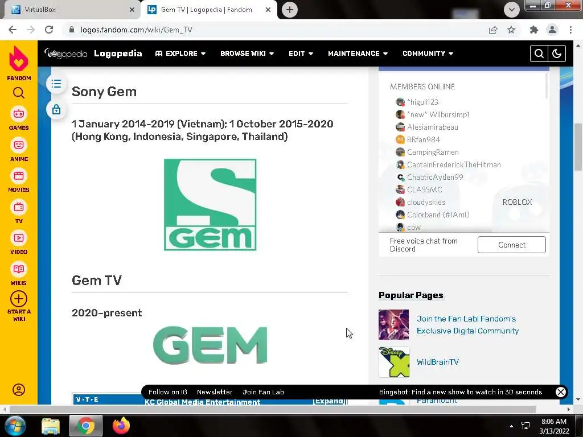Viewport: 583px width, 437px height.
Task: Open the TV category icon
Action: pyautogui.click(x=19, y=207)
